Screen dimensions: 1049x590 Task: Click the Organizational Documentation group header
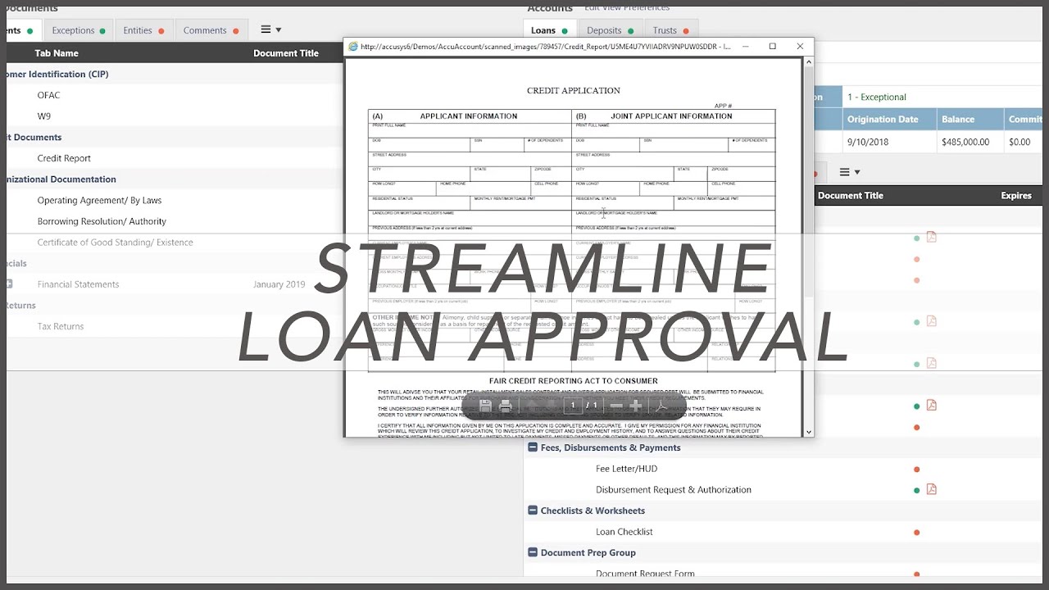[61, 179]
